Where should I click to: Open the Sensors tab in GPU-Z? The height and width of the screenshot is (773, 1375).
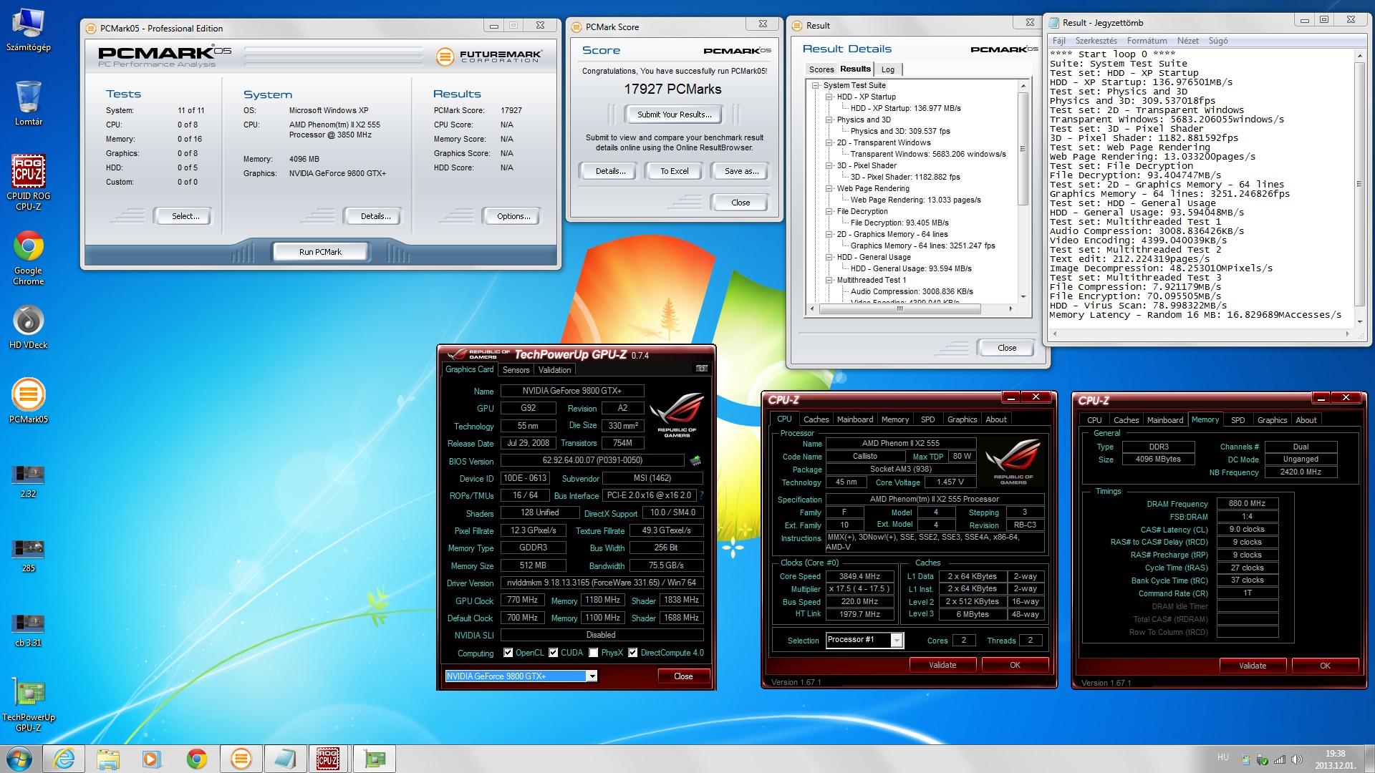tap(516, 370)
